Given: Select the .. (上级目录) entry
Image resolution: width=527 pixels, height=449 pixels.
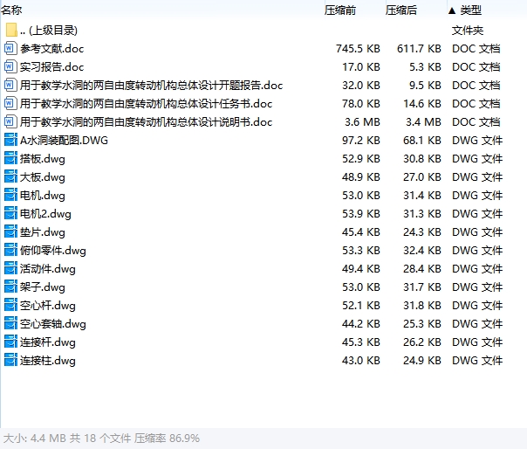Looking at the screenshot, I should coord(49,31).
